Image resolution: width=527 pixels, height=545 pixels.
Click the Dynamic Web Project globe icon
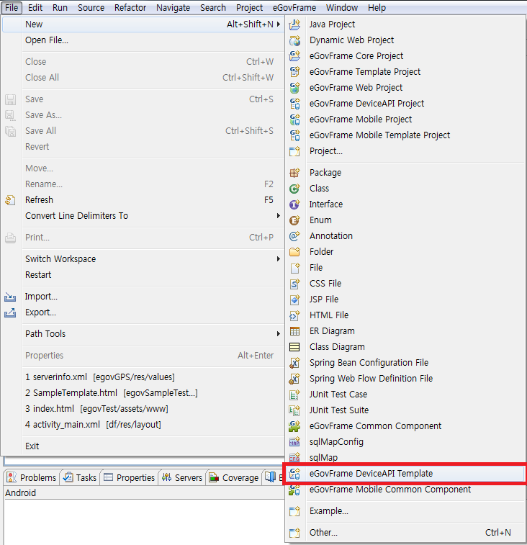coord(294,40)
